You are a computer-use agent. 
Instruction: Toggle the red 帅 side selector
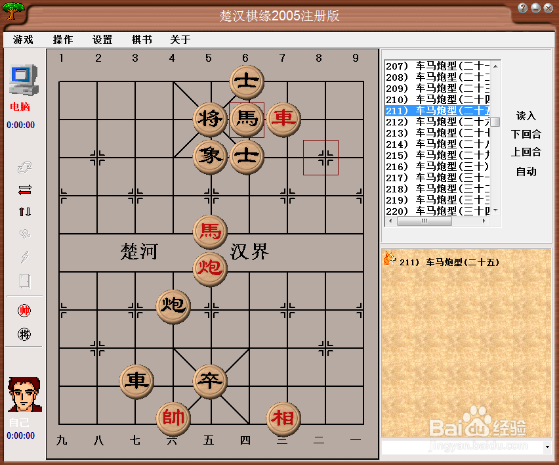[x=24, y=310]
